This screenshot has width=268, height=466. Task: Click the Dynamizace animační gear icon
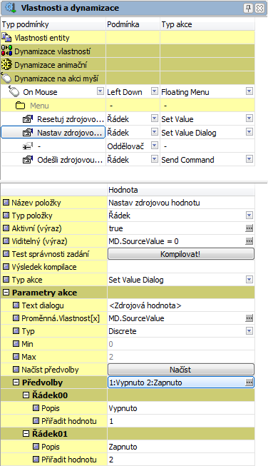tap(6, 64)
